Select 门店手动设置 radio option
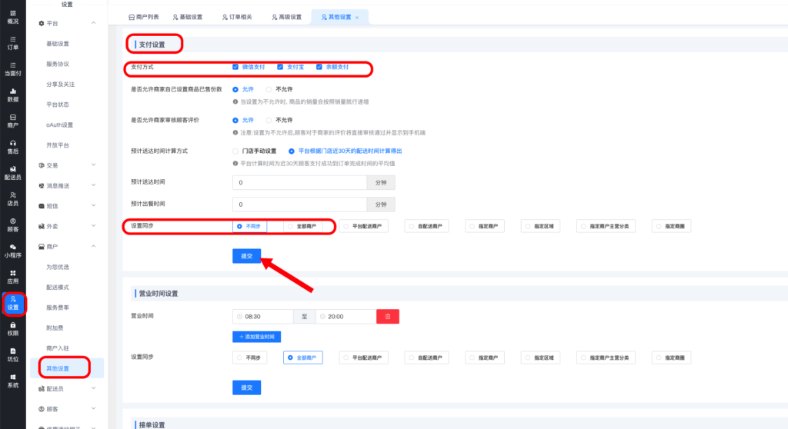Screen dimensions: 788x429 coord(236,151)
